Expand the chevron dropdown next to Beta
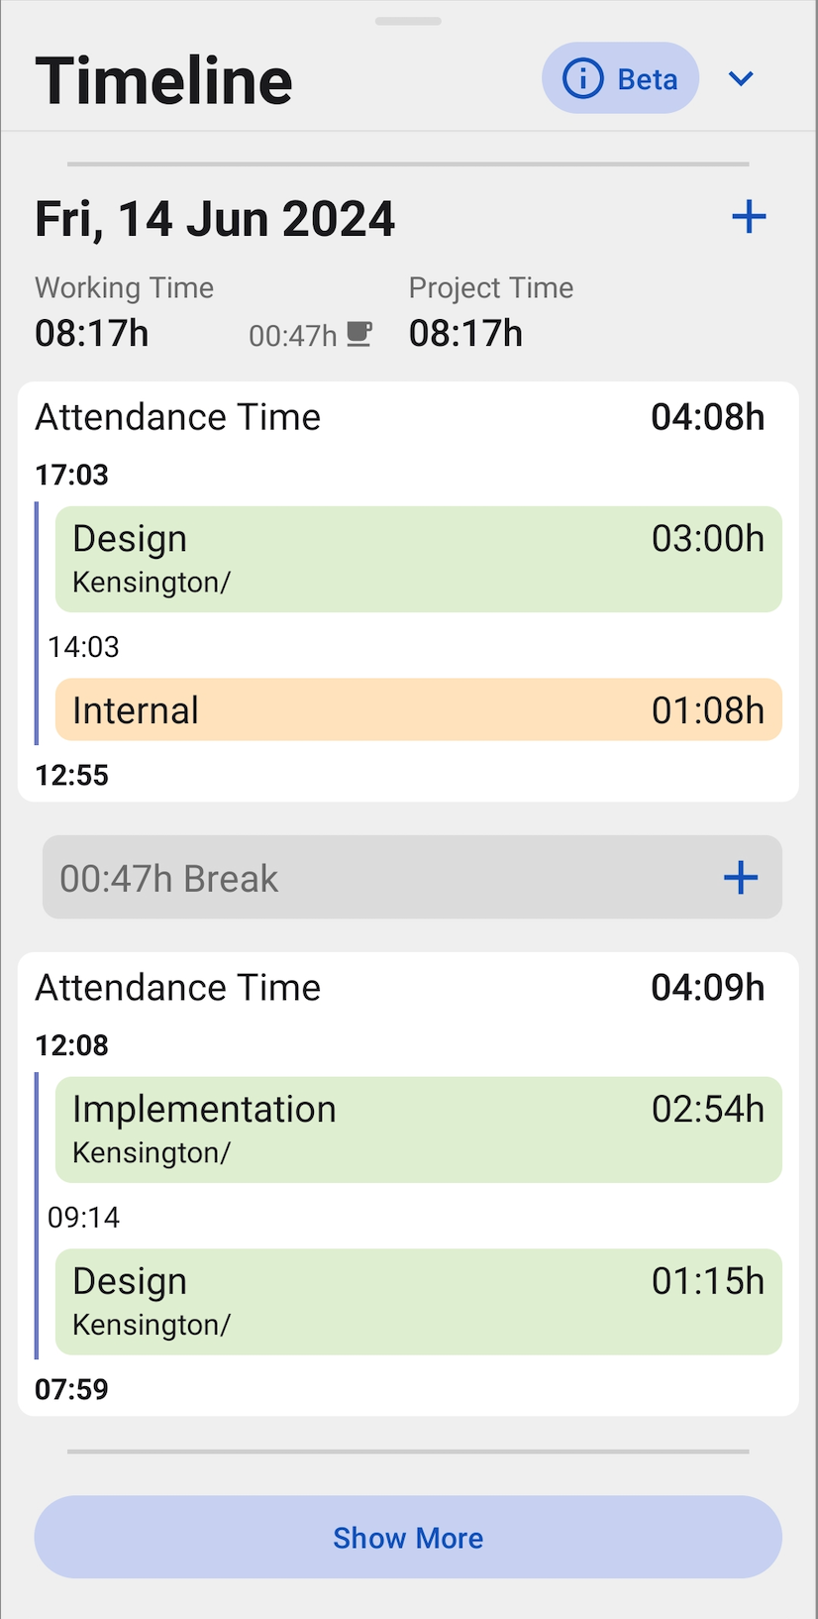This screenshot has width=818, height=1619. 741,78
